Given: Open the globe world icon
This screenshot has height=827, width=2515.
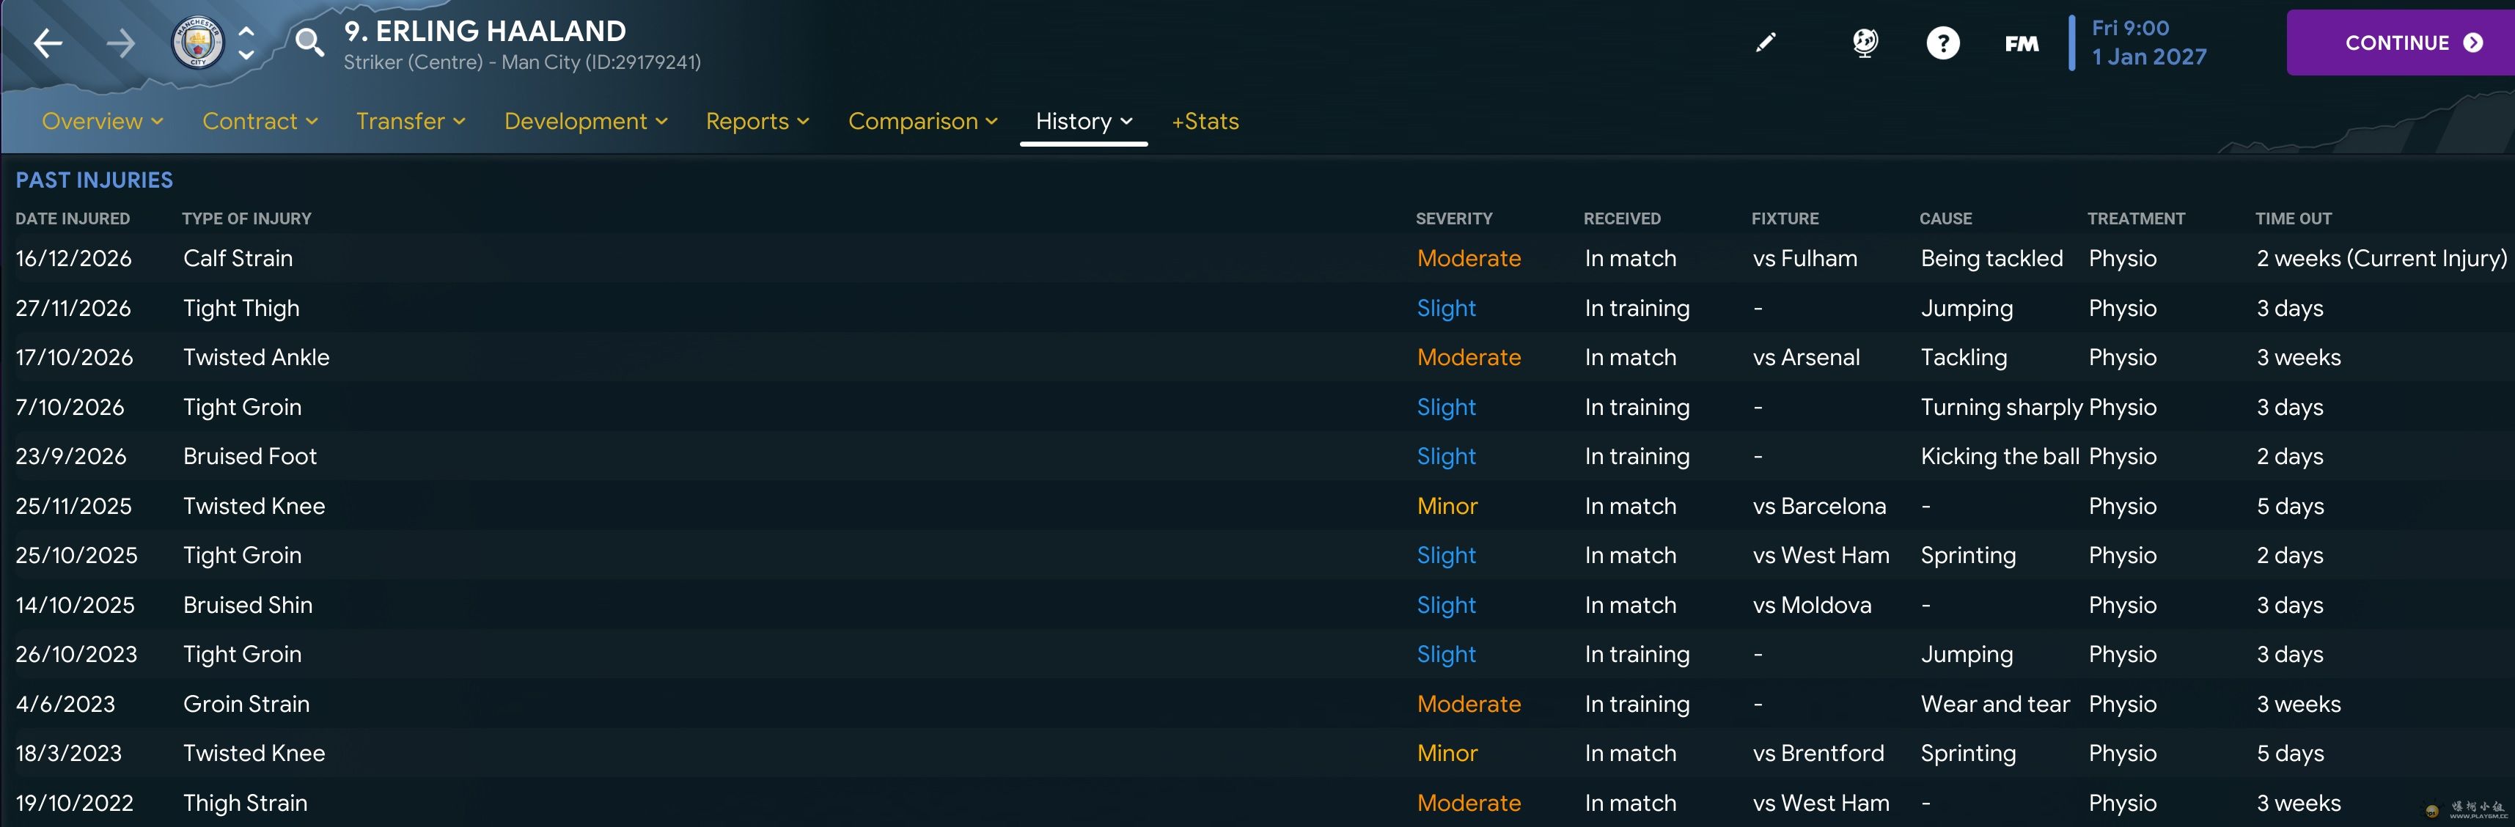Looking at the screenshot, I should coord(1865,43).
